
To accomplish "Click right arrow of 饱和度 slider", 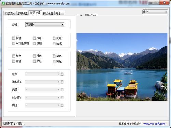I will pyautogui.click(x=58, y=82).
